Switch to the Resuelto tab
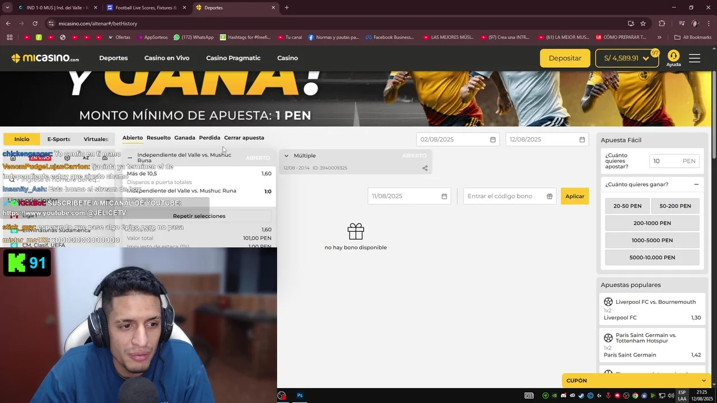 pos(159,138)
